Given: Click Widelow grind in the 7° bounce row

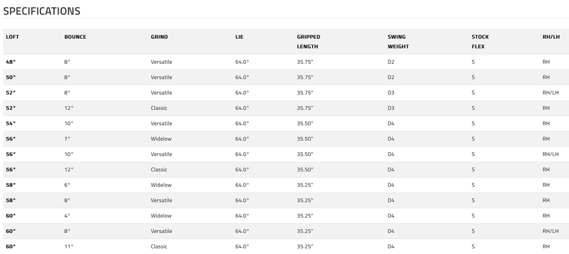Looking at the screenshot, I should [x=161, y=139].
